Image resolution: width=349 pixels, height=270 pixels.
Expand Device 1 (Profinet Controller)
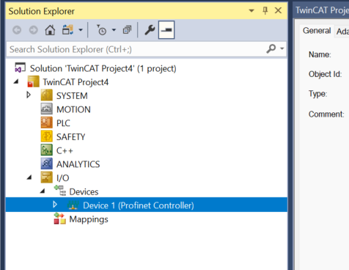55,205
